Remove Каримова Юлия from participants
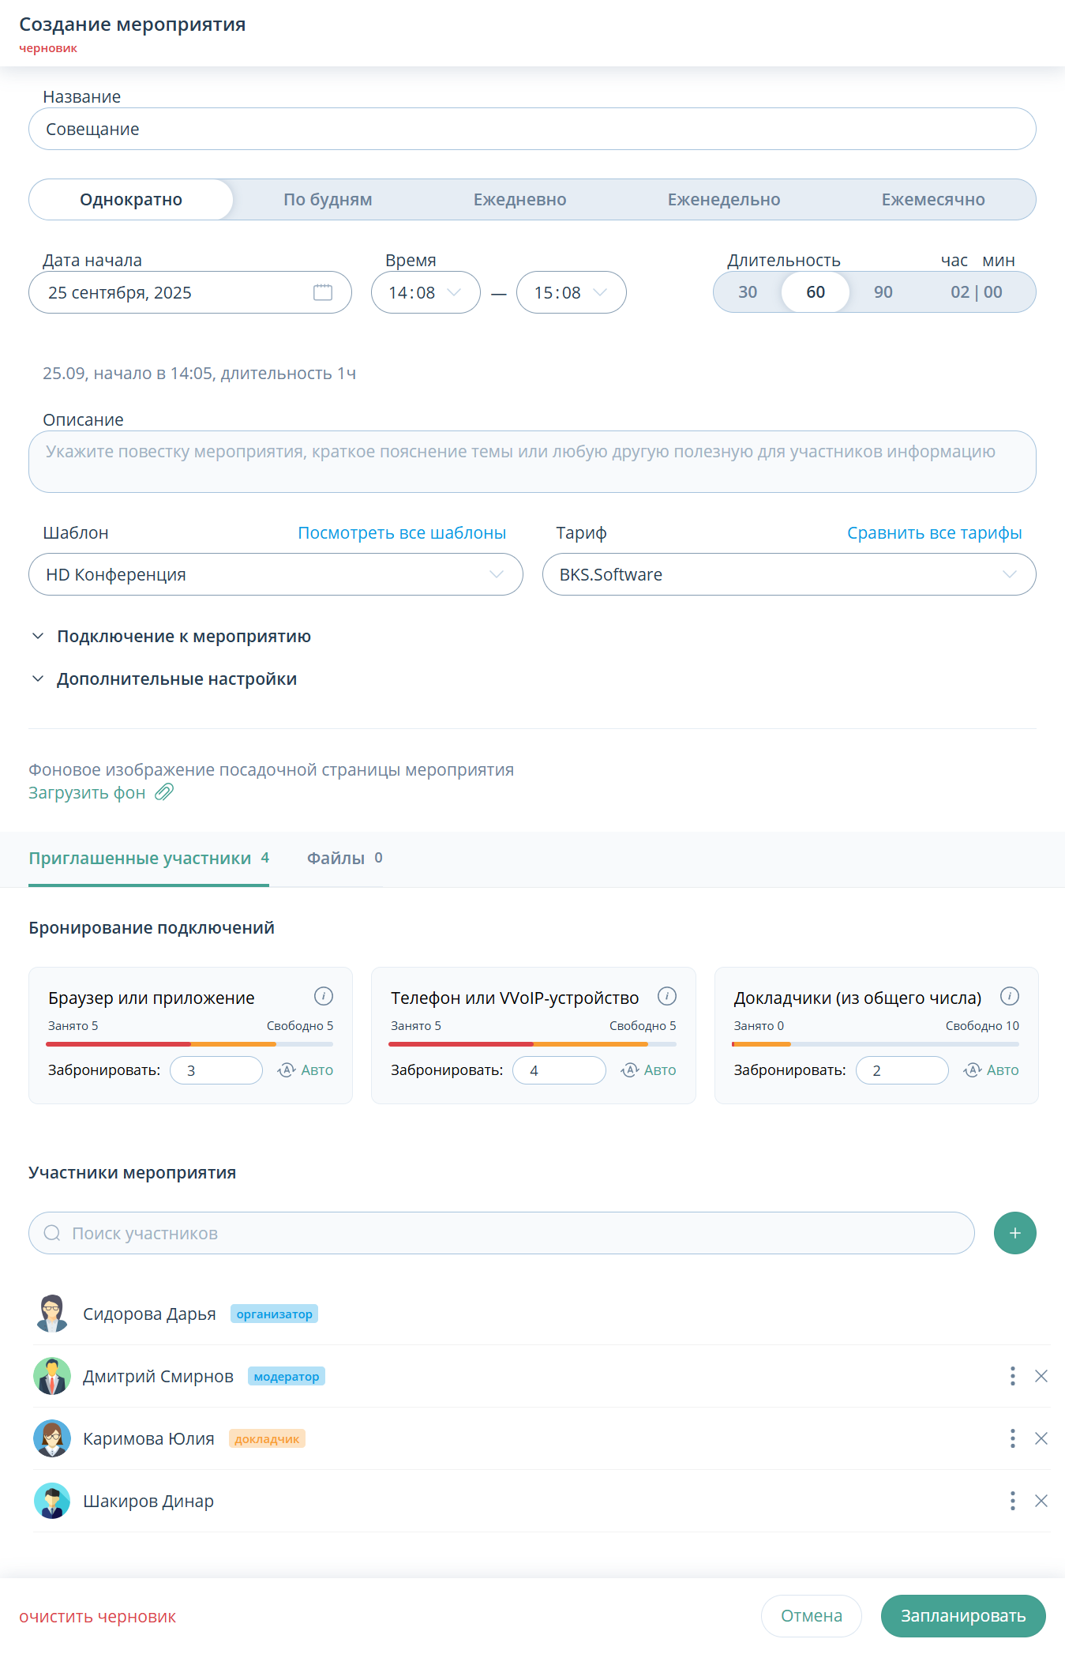1065x1654 pixels. (1041, 1438)
